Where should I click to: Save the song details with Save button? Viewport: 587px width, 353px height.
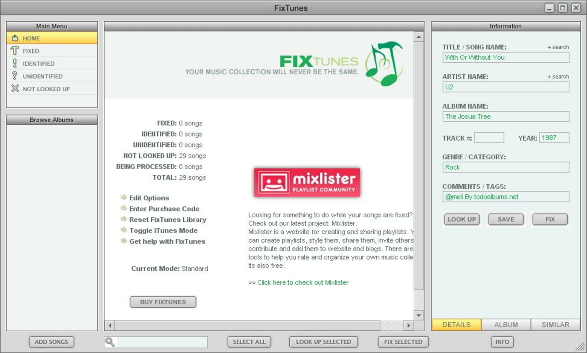coord(506,219)
